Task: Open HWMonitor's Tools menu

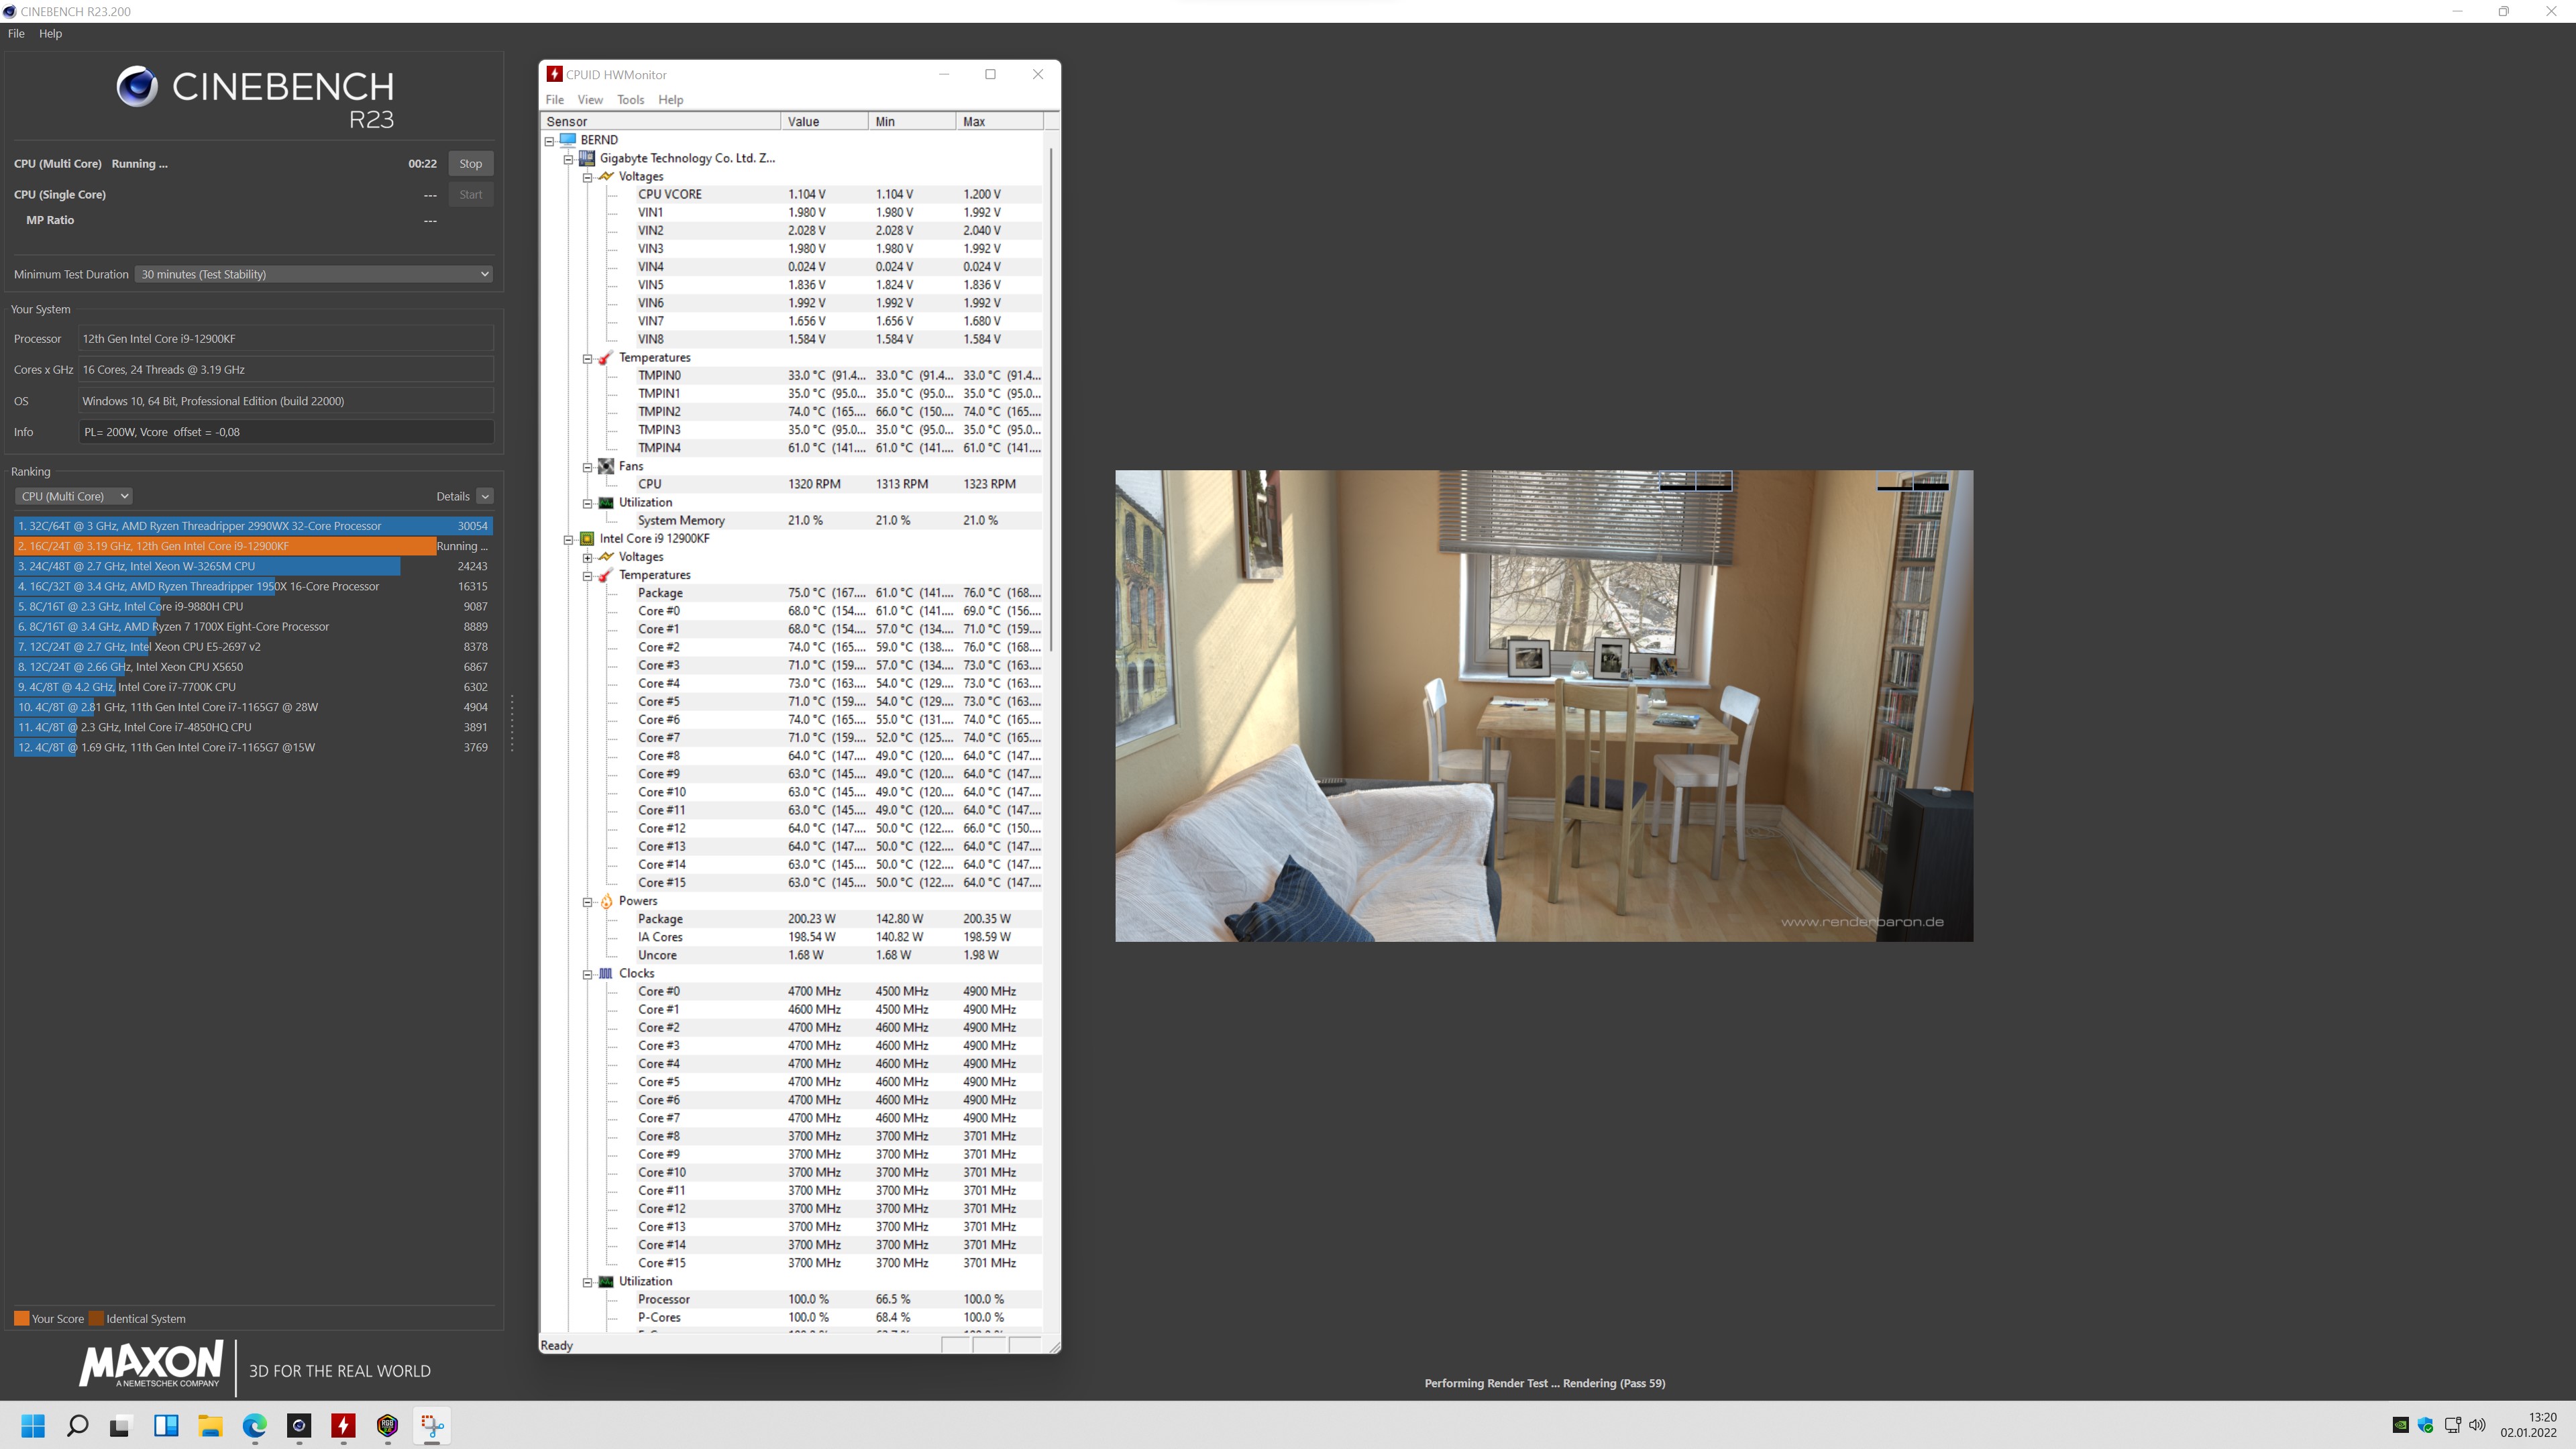Action: click(630, 100)
